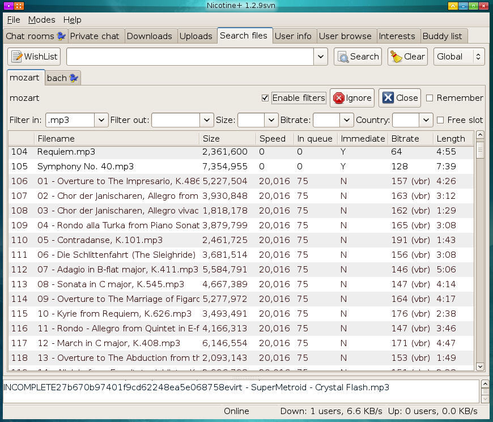Enable the Free slot filter
The height and width of the screenshot is (422, 493).
[441, 120]
